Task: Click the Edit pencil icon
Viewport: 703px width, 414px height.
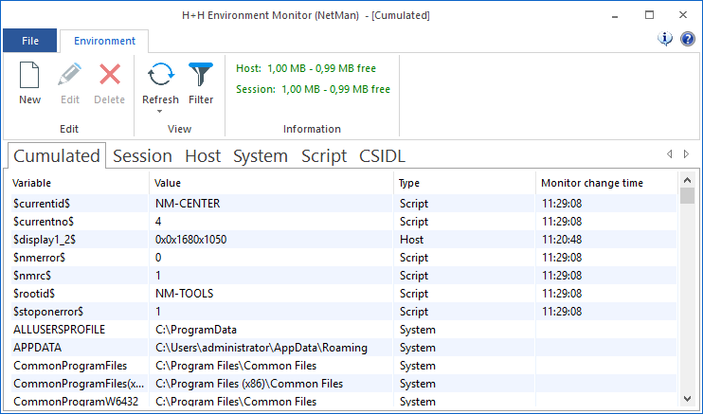Action: [x=70, y=75]
